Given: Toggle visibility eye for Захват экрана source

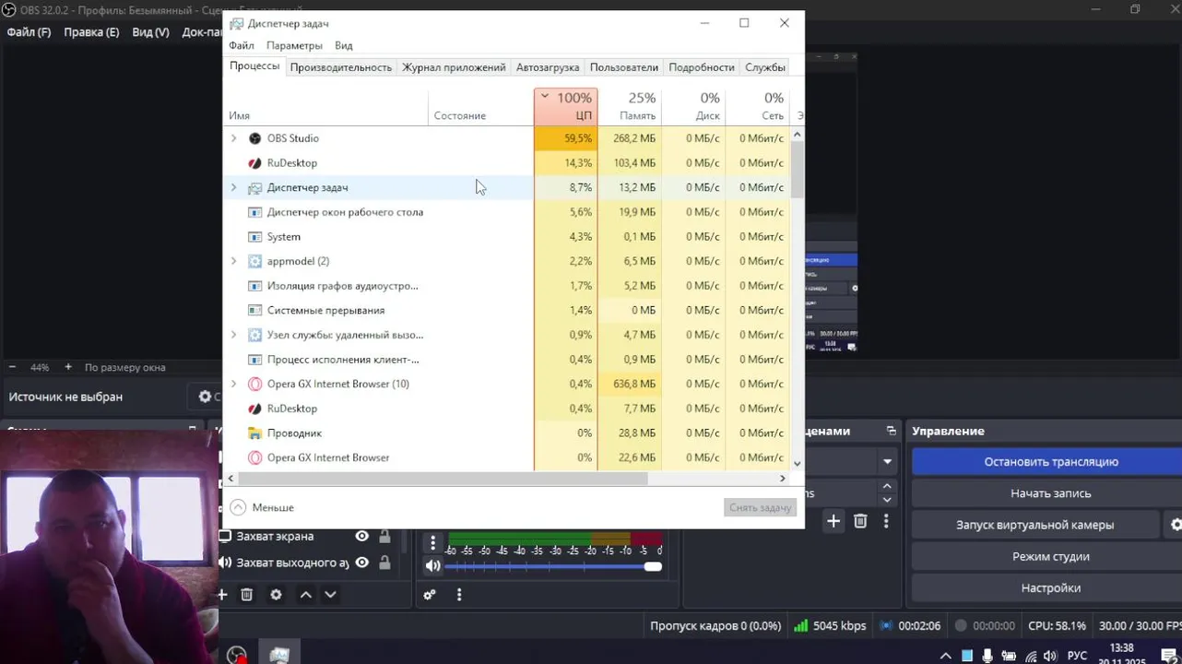Looking at the screenshot, I should pyautogui.click(x=362, y=536).
